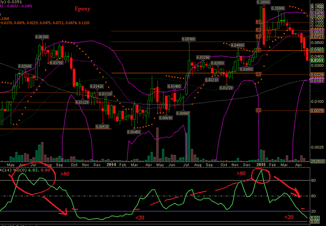
Task: Click the 0.01720 low price label
Action: (x=226, y=88)
